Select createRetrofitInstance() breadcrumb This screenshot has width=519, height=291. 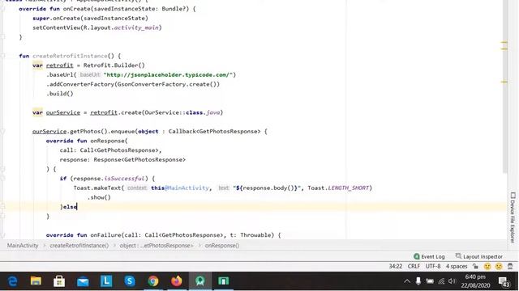coord(79,246)
